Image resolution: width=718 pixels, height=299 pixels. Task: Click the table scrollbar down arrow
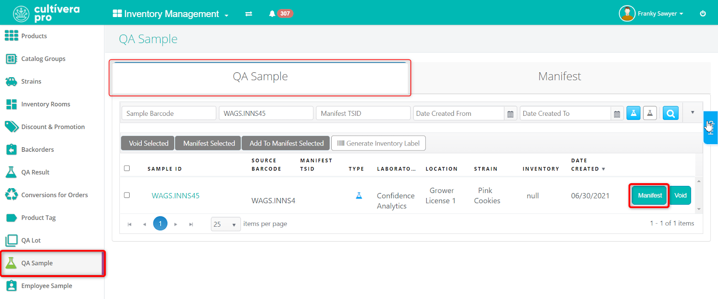[x=699, y=209]
